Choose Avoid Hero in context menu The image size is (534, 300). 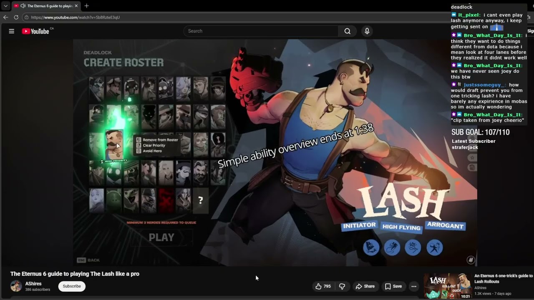pyautogui.click(x=152, y=151)
